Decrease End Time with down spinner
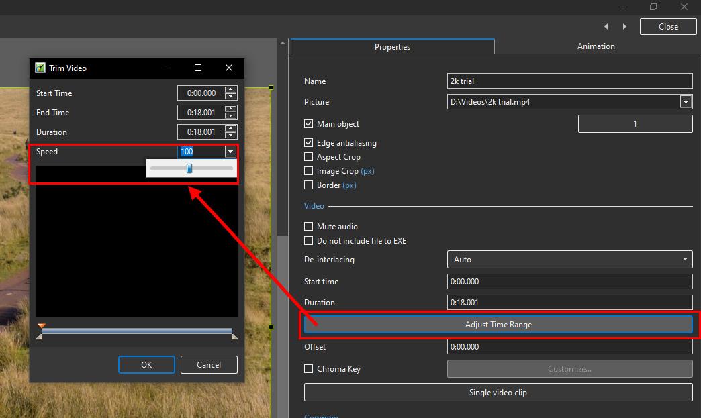Image resolution: width=701 pixels, height=418 pixels. coord(231,116)
